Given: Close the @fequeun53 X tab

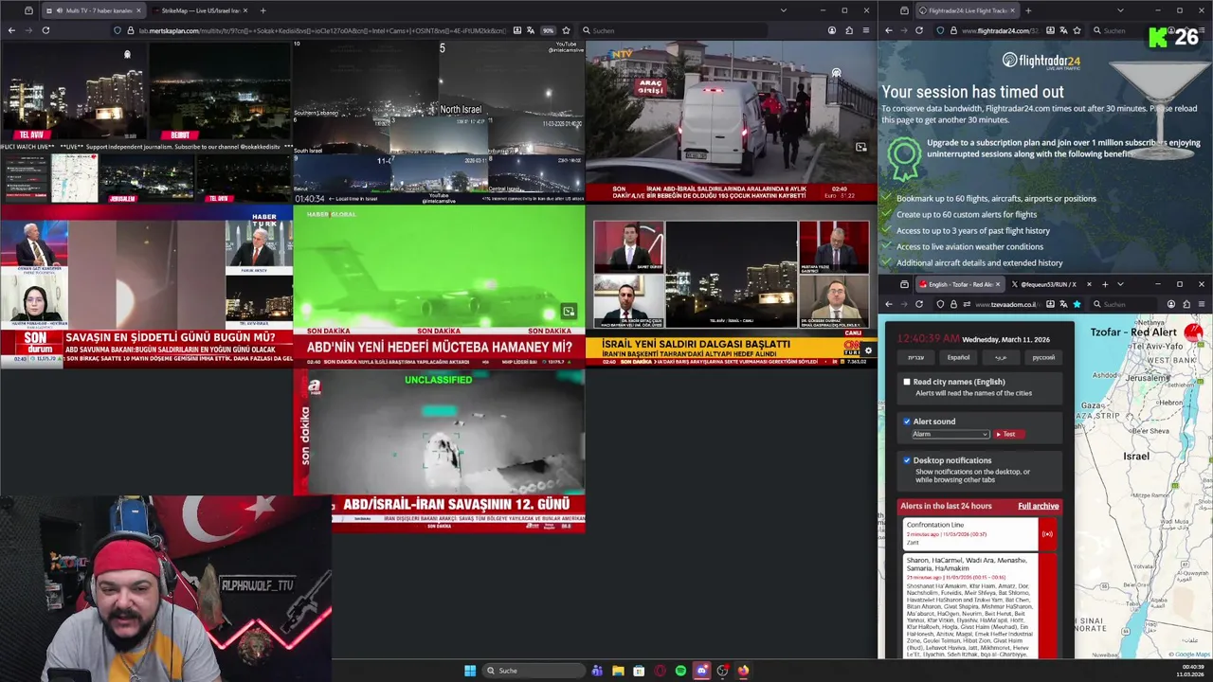Looking at the screenshot, I should [1089, 284].
